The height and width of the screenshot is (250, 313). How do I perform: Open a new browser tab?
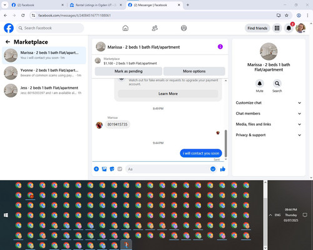pos(188,5)
